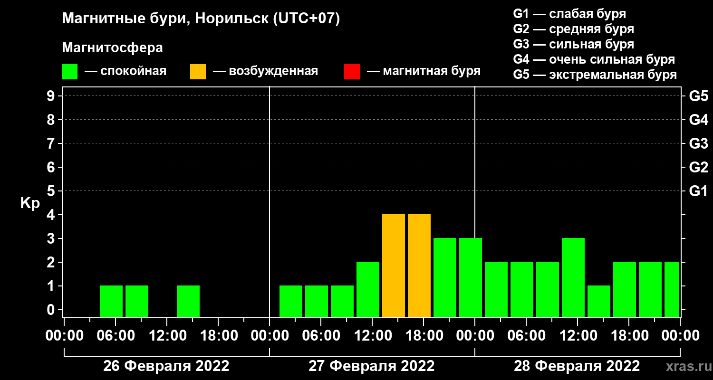Image resolution: width=713 pixels, height=380 pixels.
Task: Click the isolated Kp 1 bar after 12:00 on 26 February
Action: (188, 301)
